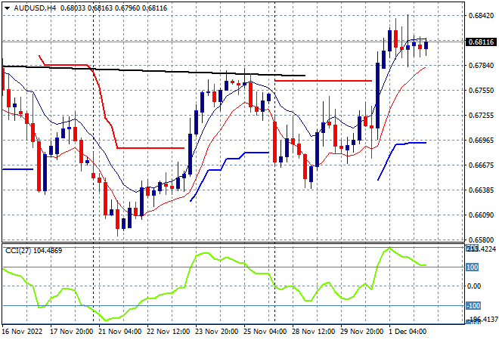This screenshot has width=499, height=340.
Task: Click the short blue line at chart's left edge
Action: [x=17, y=169]
